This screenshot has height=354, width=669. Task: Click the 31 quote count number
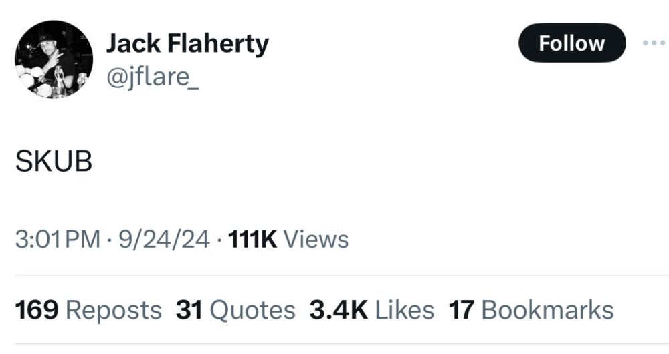point(189,310)
